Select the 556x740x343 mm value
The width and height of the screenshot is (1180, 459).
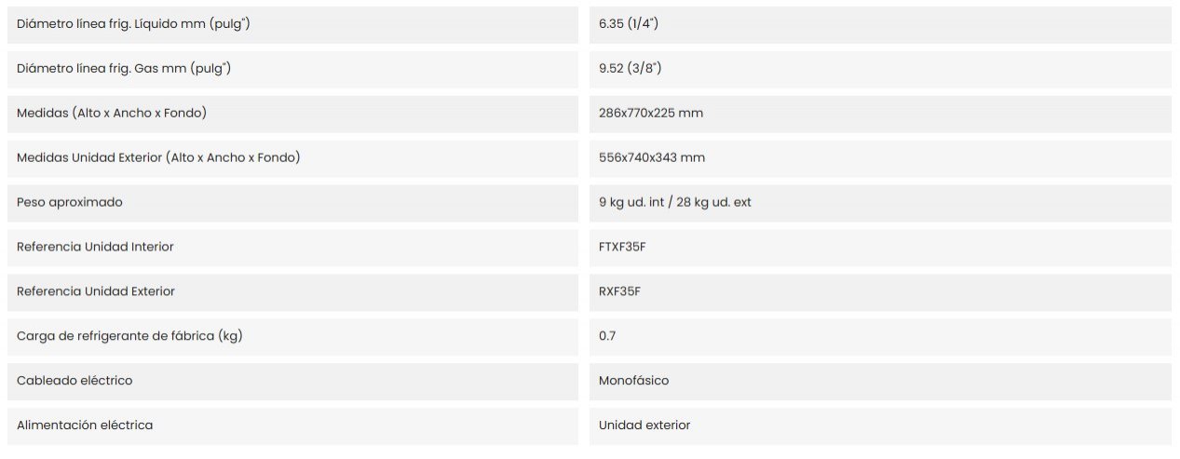coord(880,158)
